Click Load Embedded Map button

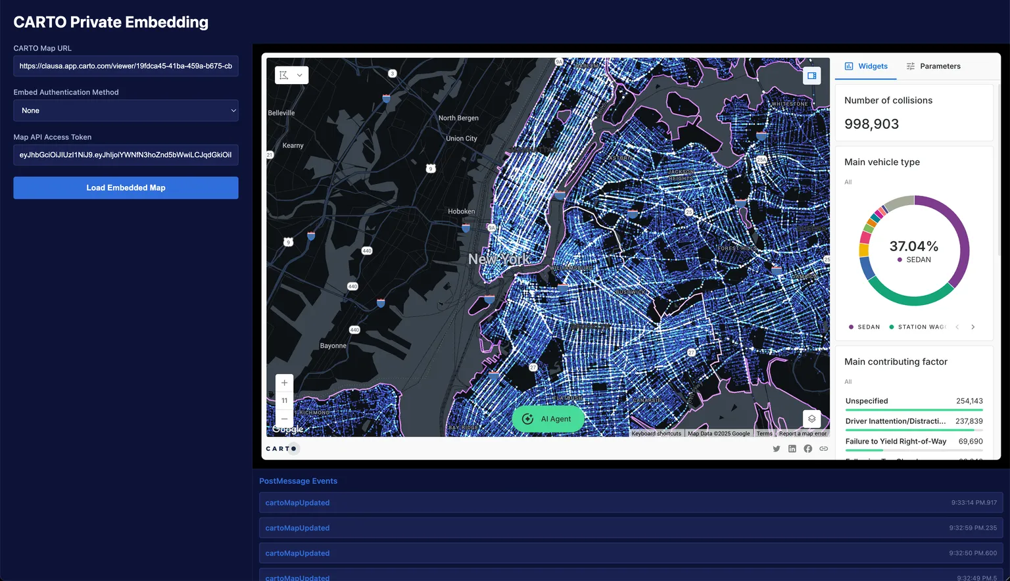[x=126, y=188]
